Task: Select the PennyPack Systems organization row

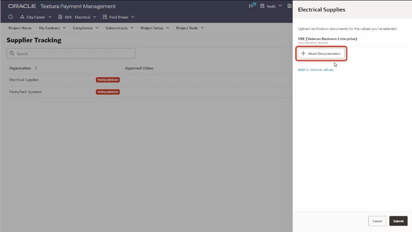Action: (149, 92)
